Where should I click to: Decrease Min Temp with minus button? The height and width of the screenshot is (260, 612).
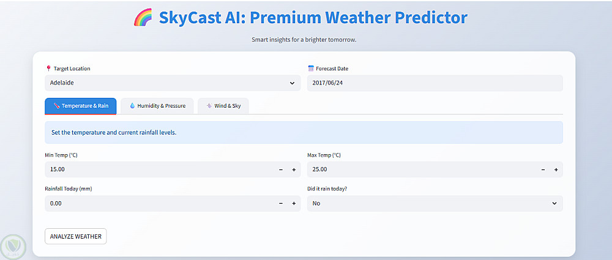281,169
